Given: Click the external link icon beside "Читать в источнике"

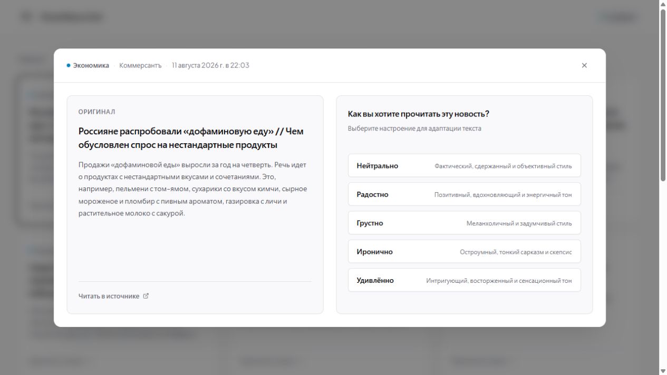Looking at the screenshot, I should click(x=146, y=296).
